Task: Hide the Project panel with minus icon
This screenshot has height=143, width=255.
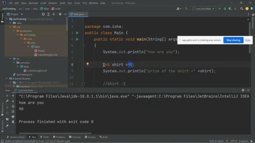Action: click(65, 14)
